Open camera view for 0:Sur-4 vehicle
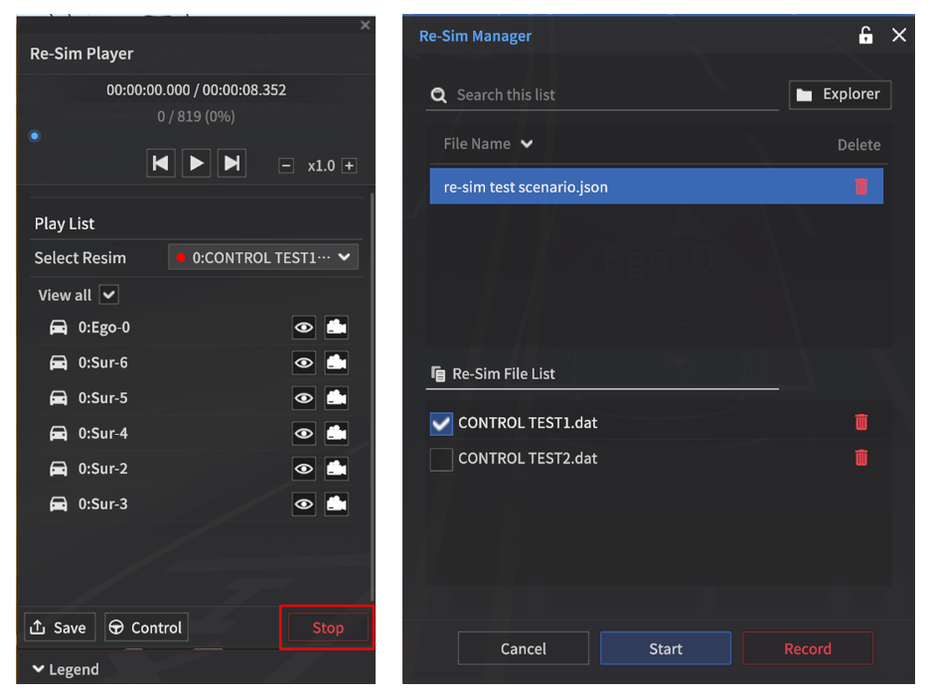Screen dimensions: 930x698 pos(336,434)
